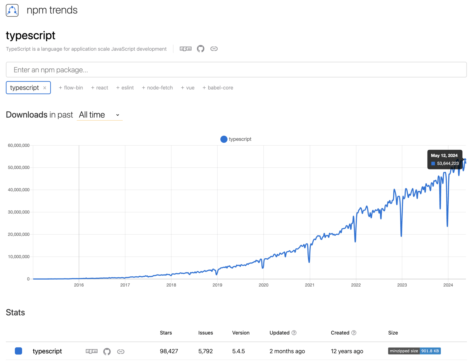Add react to the comparison
This screenshot has width=471, height=364.
[x=99, y=88]
